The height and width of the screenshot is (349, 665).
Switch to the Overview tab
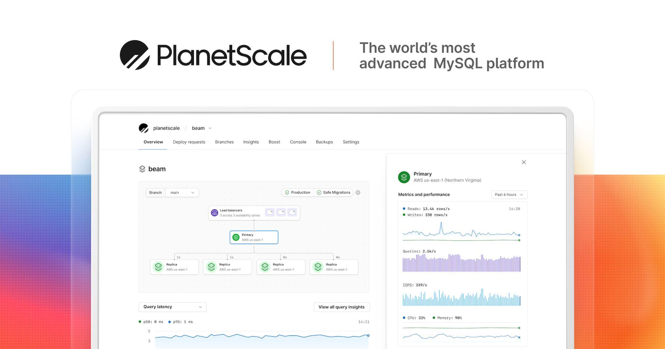153,142
